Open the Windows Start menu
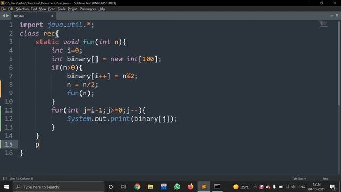Screen dimensions: 341x192 click(6, 187)
